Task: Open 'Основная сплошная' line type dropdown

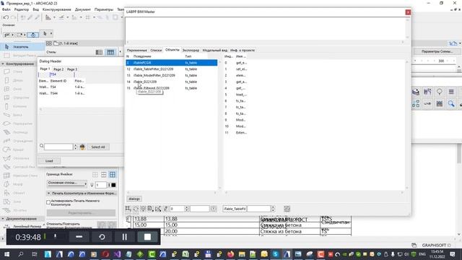Action: click(67, 183)
